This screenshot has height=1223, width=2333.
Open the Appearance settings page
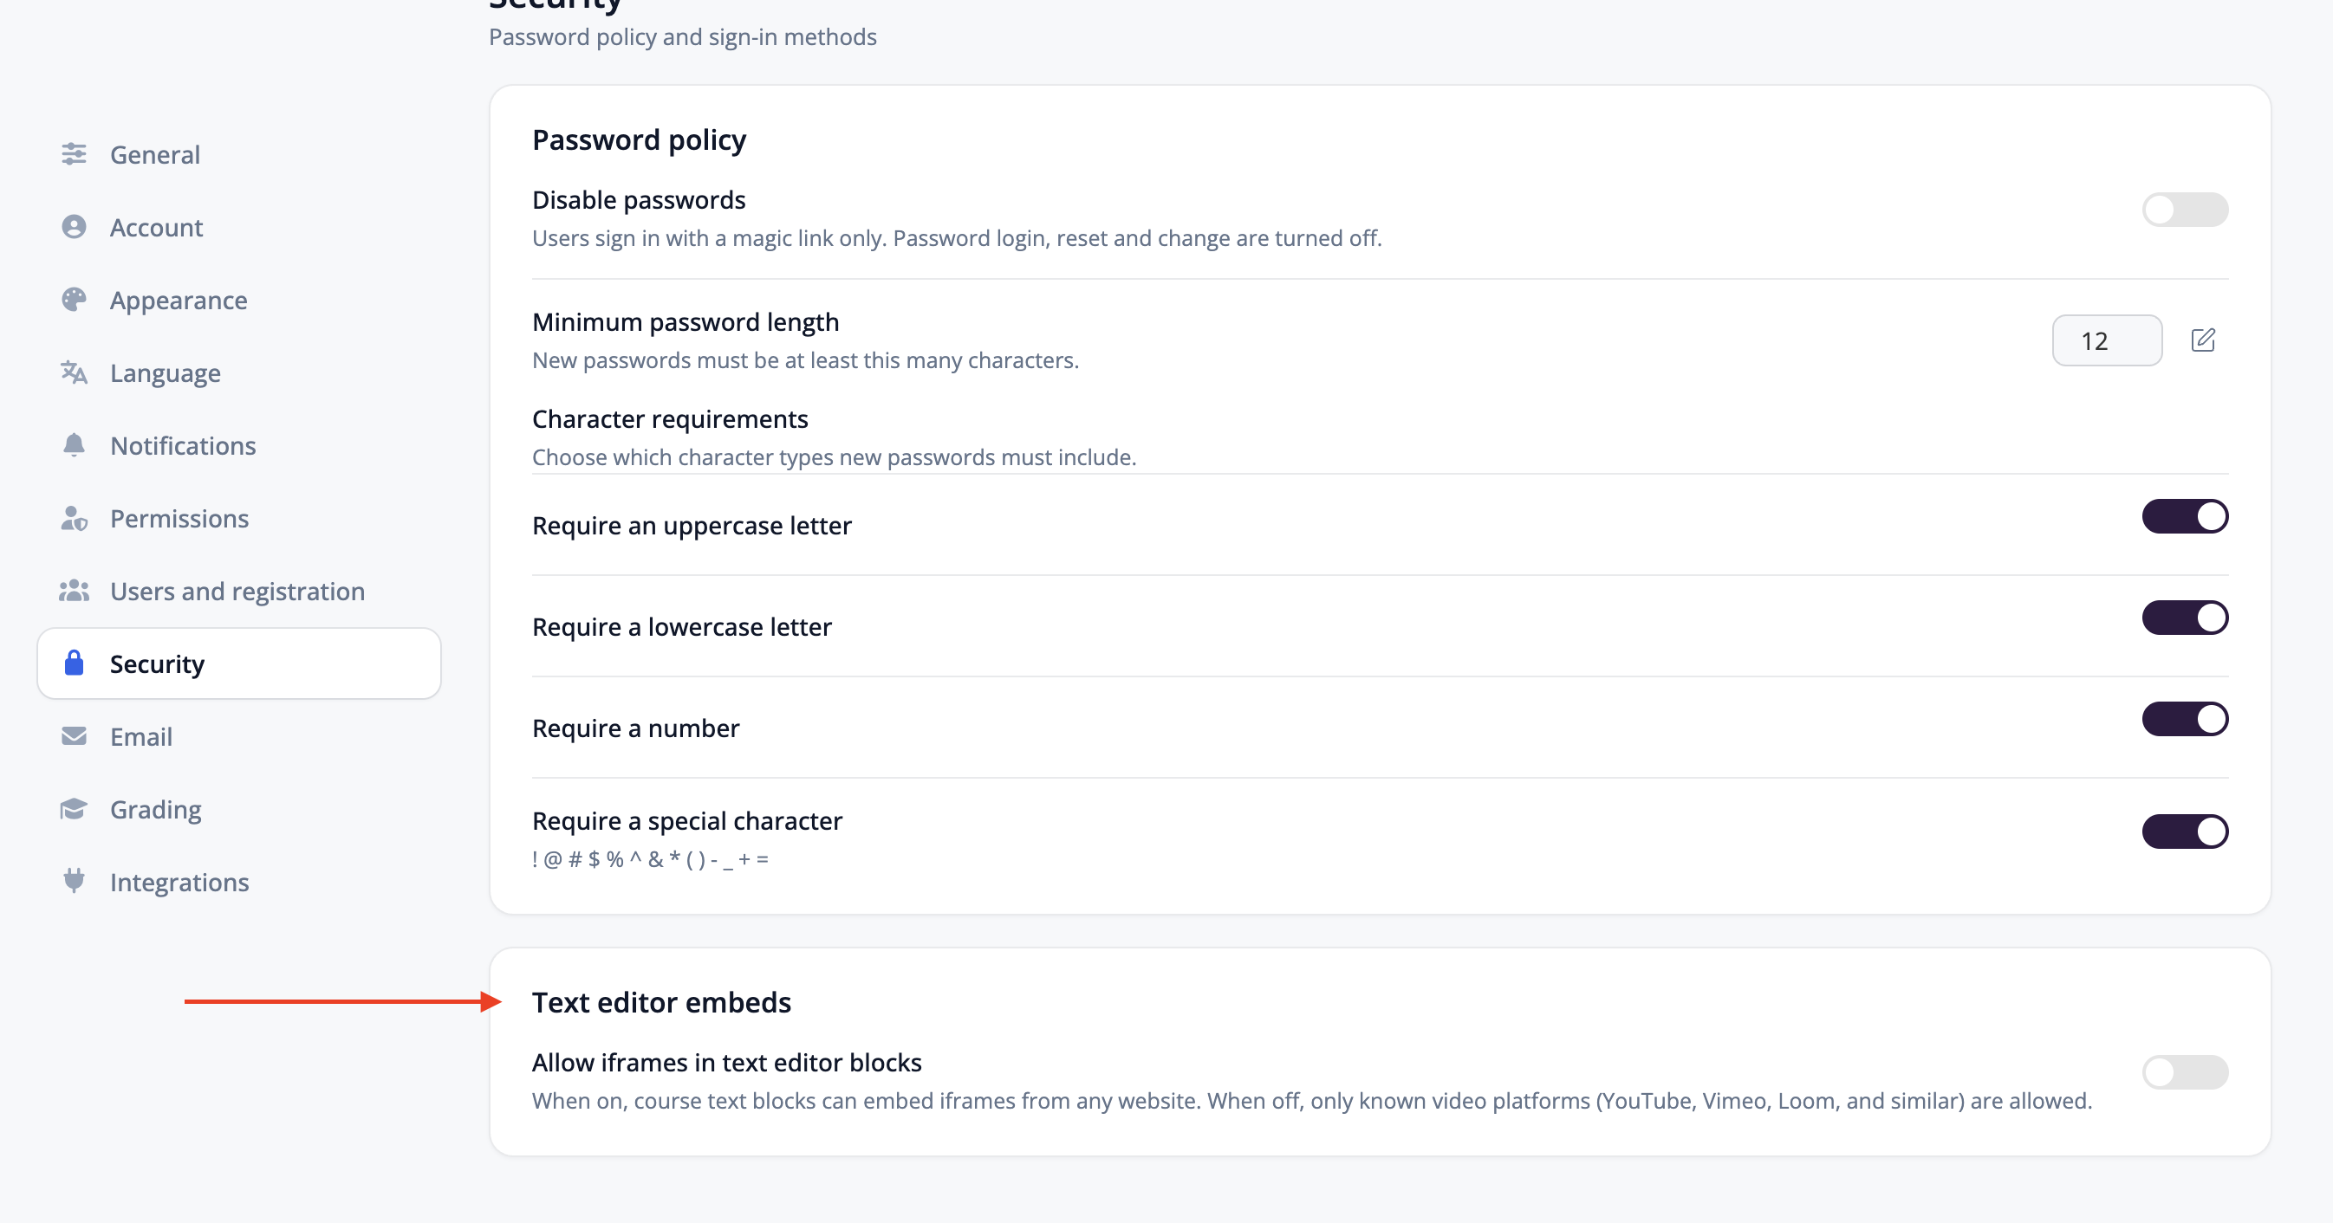[x=238, y=300]
